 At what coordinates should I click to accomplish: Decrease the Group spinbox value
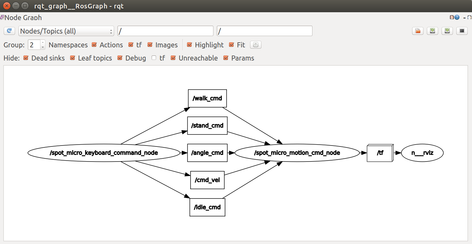tap(43, 46)
